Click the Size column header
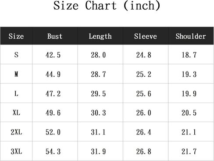 pyautogui.click(x=16, y=36)
